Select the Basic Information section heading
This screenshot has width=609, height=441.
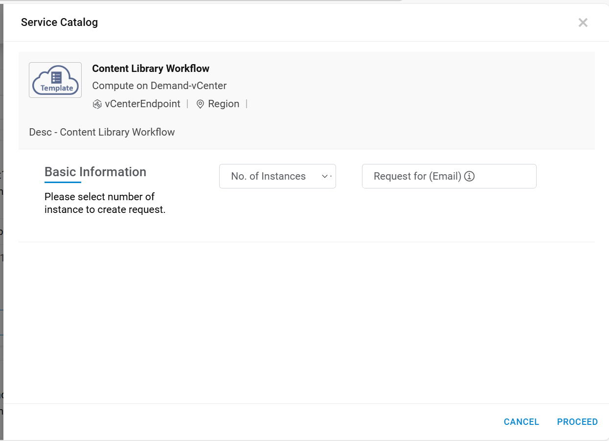pyautogui.click(x=95, y=172)
